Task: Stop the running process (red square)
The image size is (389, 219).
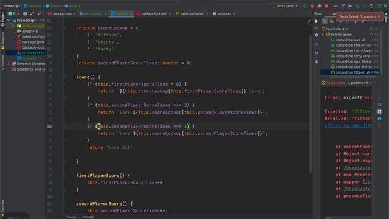Action: pyautogui.click(x=326, y=6)
